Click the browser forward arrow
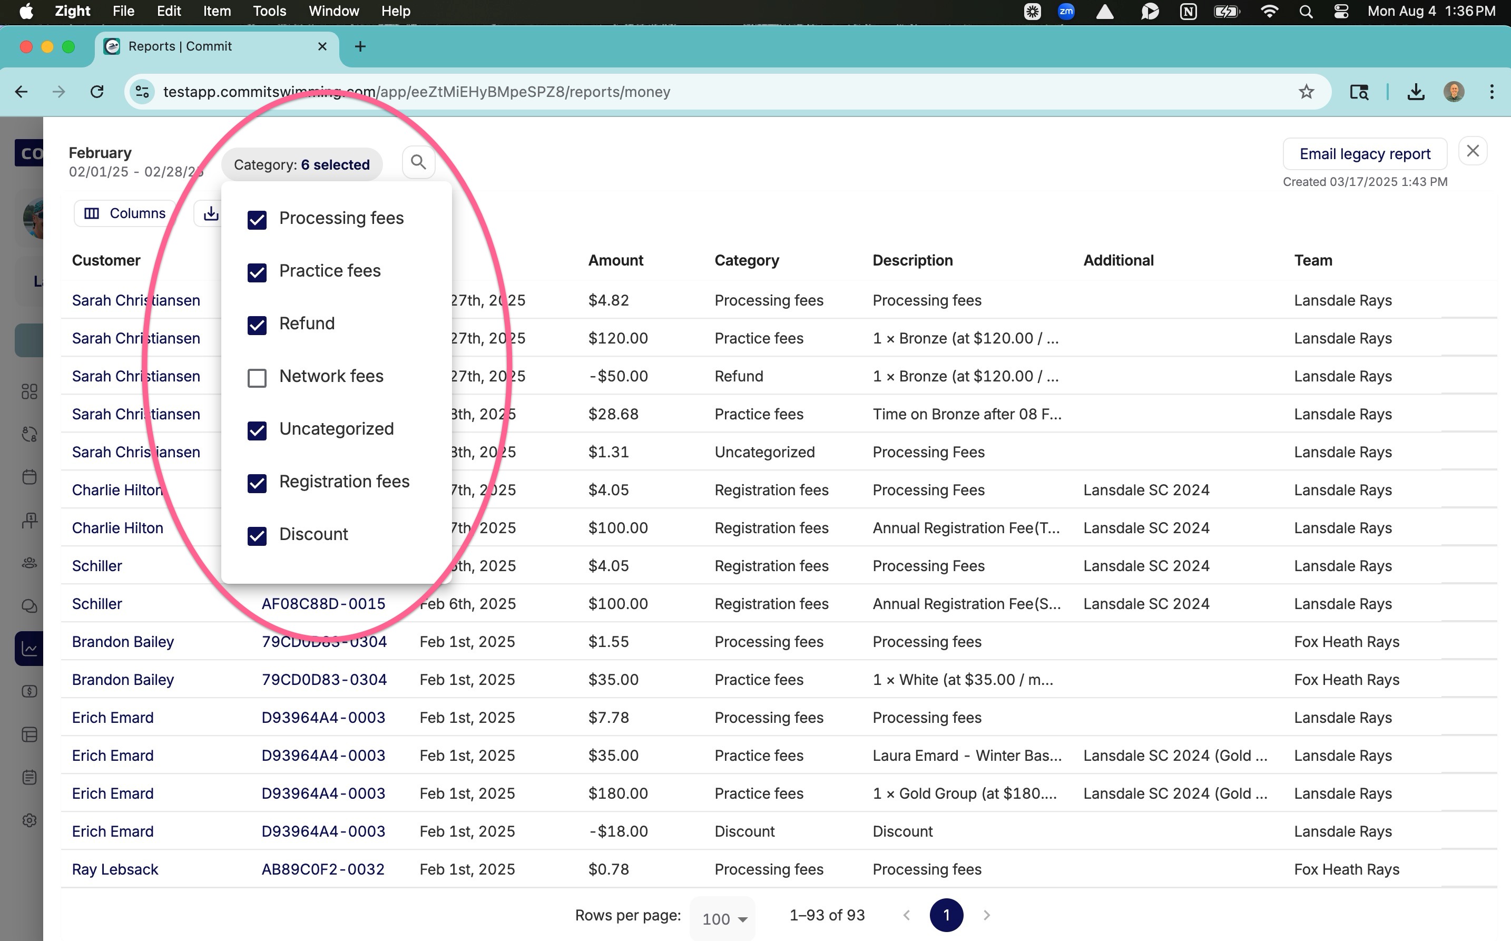Screen dimensions: 1511x941 tap(58, 92)
